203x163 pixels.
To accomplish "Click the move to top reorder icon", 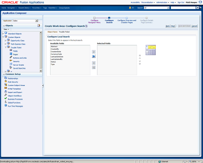I will (140, 55).
